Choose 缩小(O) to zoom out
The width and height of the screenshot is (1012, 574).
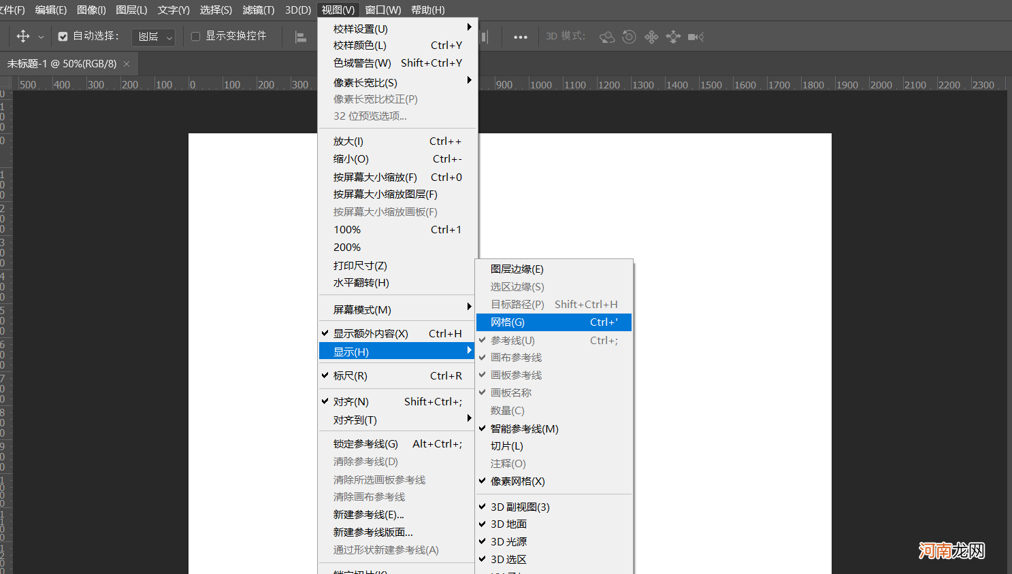(398, 159)
